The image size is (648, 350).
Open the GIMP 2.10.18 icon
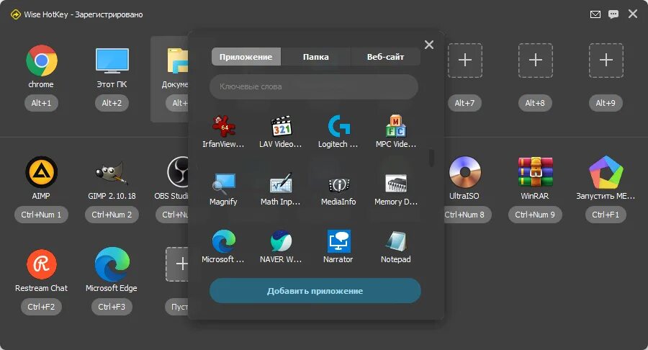coord(112,173)
